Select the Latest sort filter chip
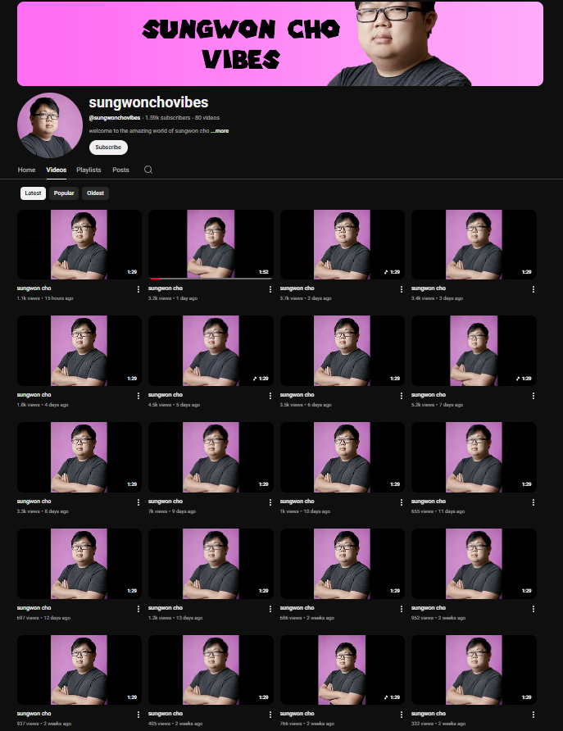The width and height of the screenshot is (563, 731). point(33,193)
